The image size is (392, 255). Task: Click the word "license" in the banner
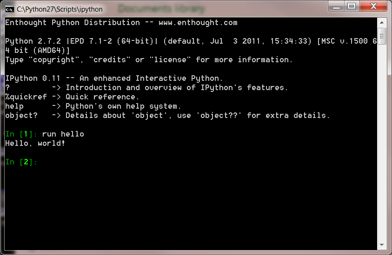tap(170, 60)
